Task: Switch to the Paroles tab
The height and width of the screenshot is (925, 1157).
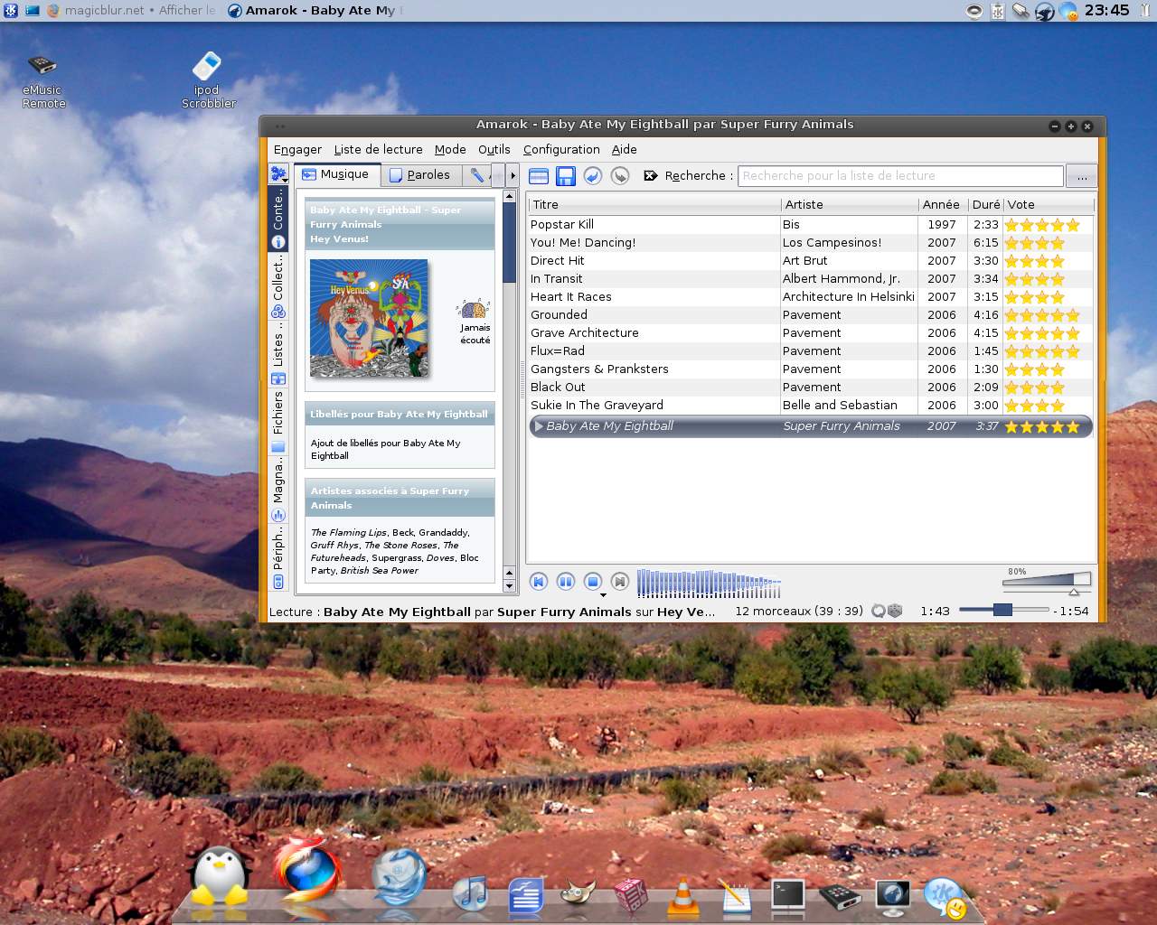Action: click(x=422, y=174)
